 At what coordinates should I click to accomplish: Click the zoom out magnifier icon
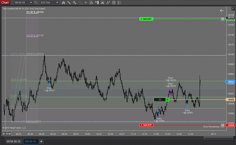pos(80,3)
